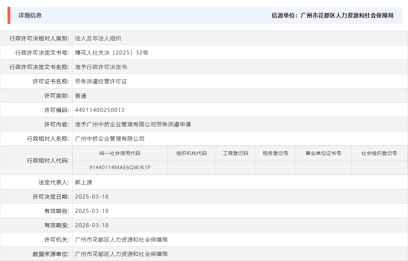Select the 统一社会信用代码 column header
This screenshot has width=408, height=261.
point(120,153)
